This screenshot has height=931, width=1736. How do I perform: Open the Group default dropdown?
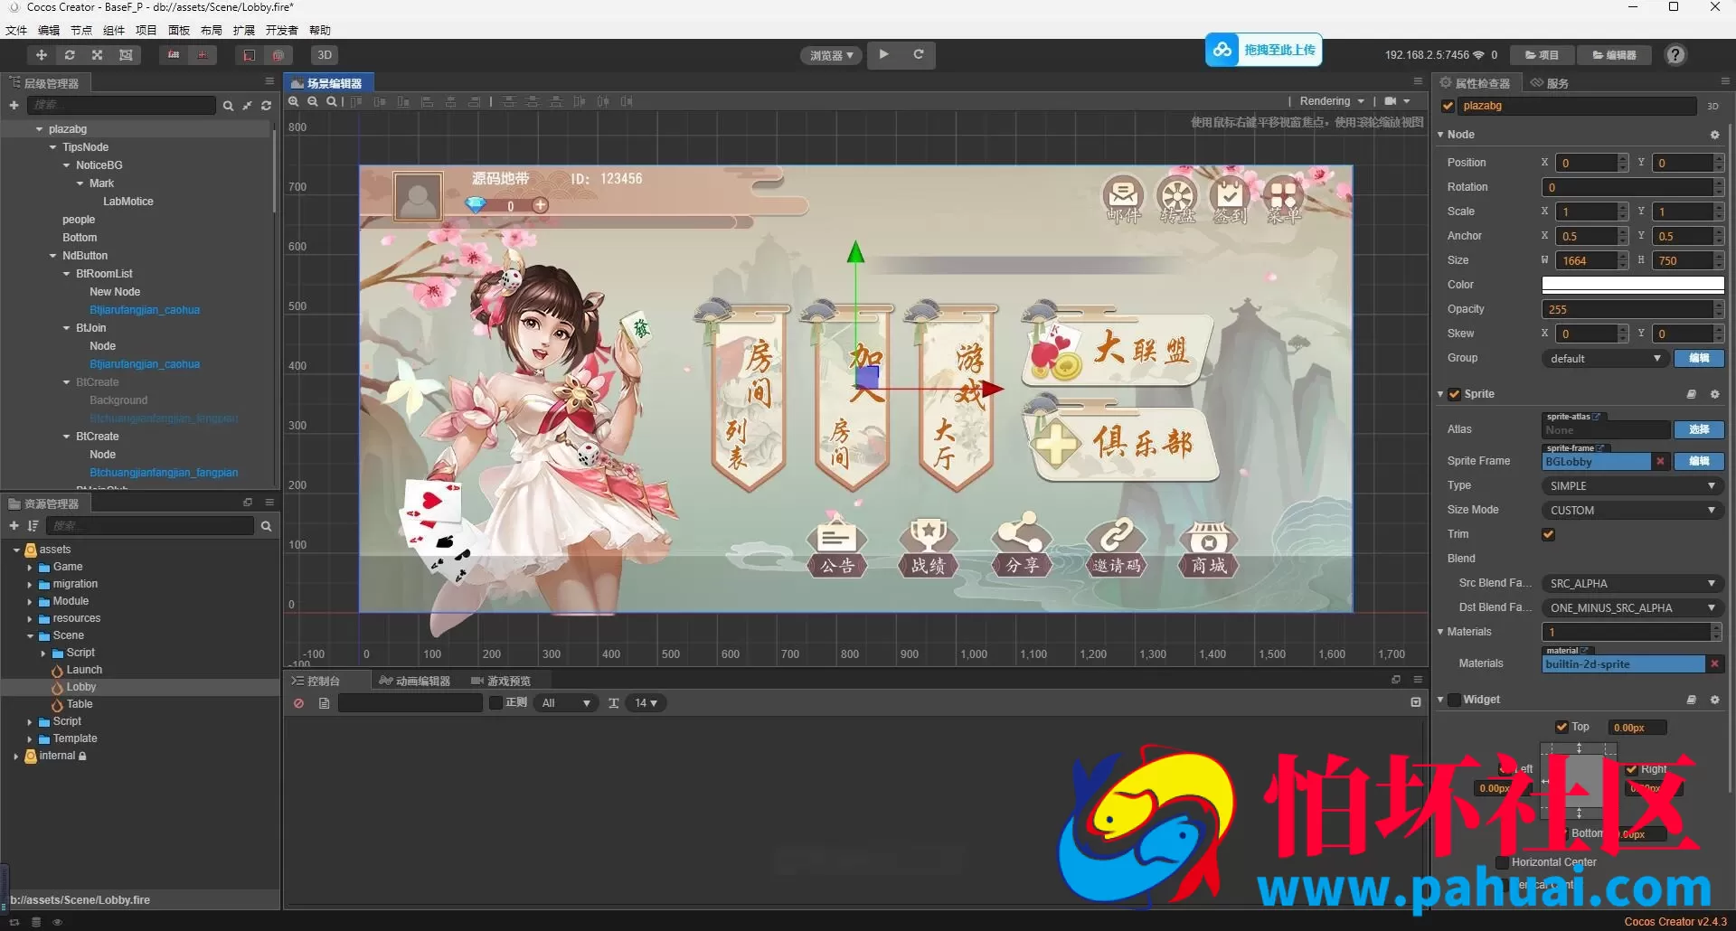[1605, 359]
